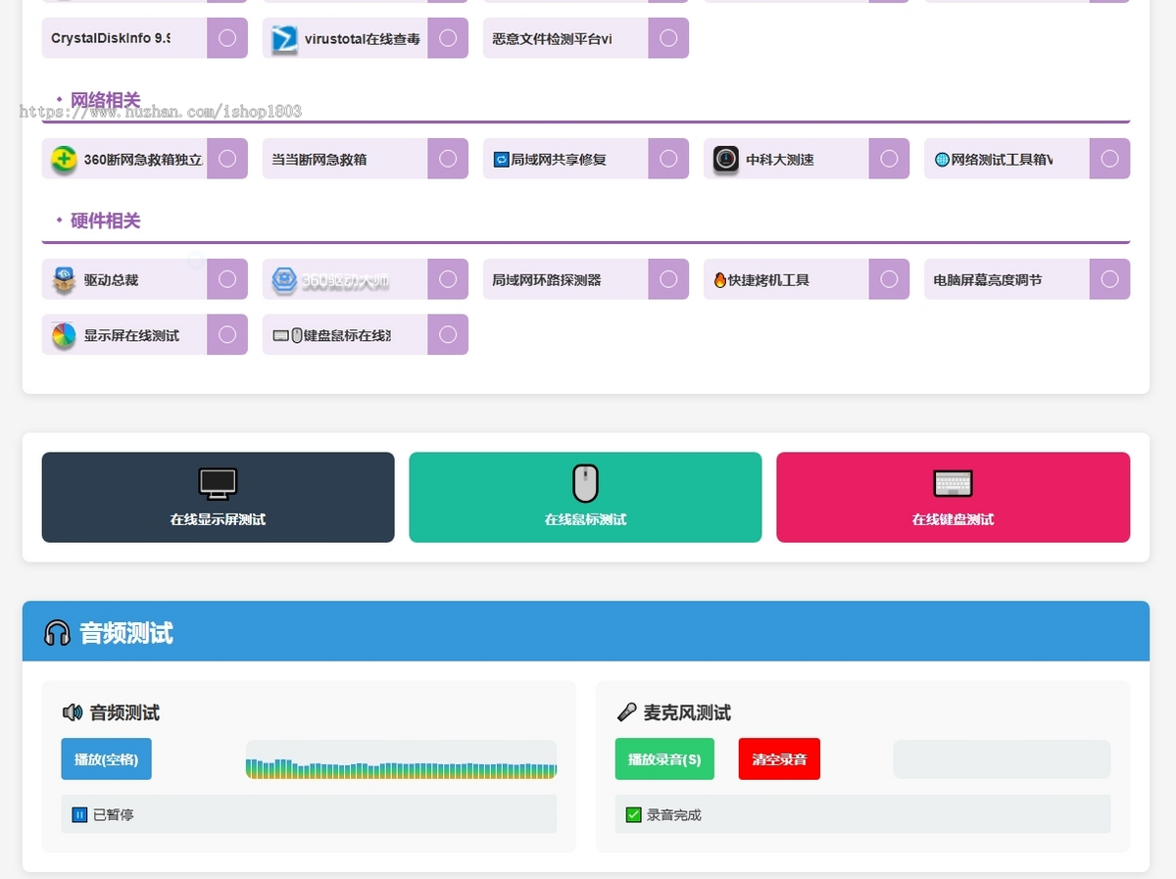The image size is (1176, 879).
Task: Open the 在线鼠标测试 card
Action: click(585, 497)
